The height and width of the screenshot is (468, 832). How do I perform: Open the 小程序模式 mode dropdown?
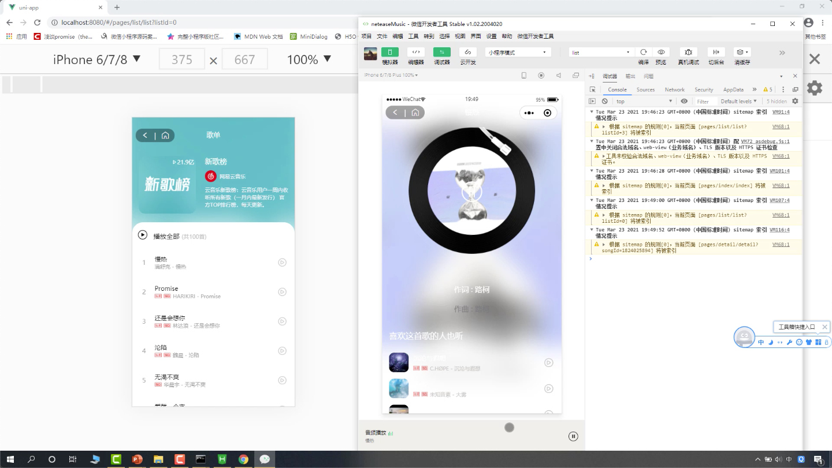click(518, 53)
